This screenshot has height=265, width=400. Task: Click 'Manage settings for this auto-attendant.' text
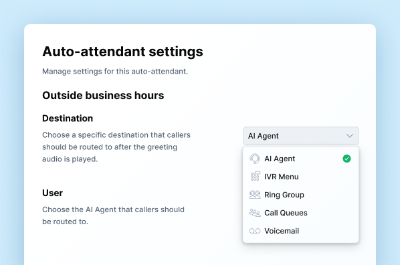click(115, 71)
